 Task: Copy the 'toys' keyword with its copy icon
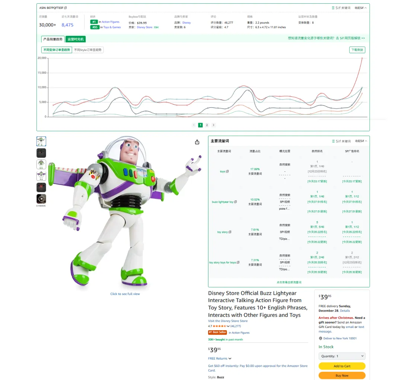pos(227,171)
